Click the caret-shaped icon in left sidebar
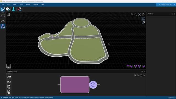 [x=3, y=21]
